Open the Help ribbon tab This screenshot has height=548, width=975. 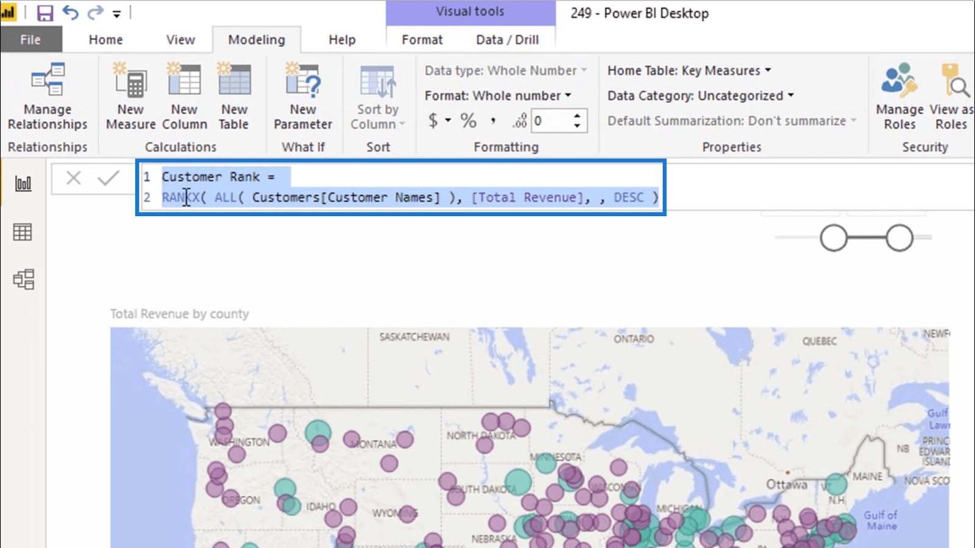(x=342, y=40)
